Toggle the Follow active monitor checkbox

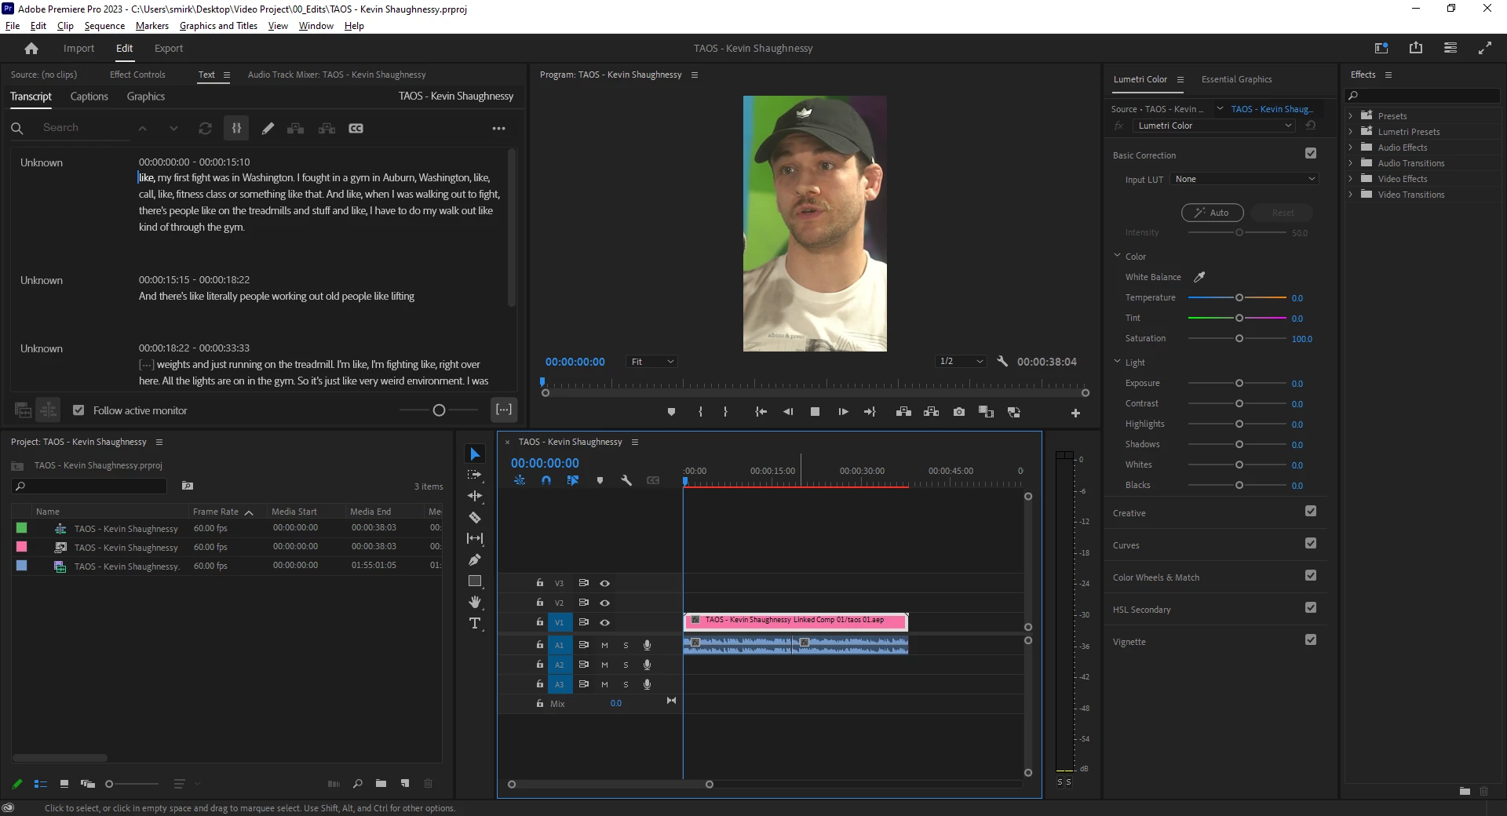coord(78,410)
